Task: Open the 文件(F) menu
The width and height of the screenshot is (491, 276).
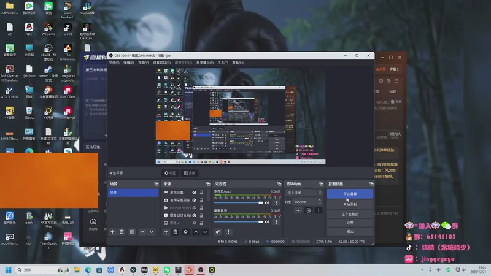Action: coord(114,63)
